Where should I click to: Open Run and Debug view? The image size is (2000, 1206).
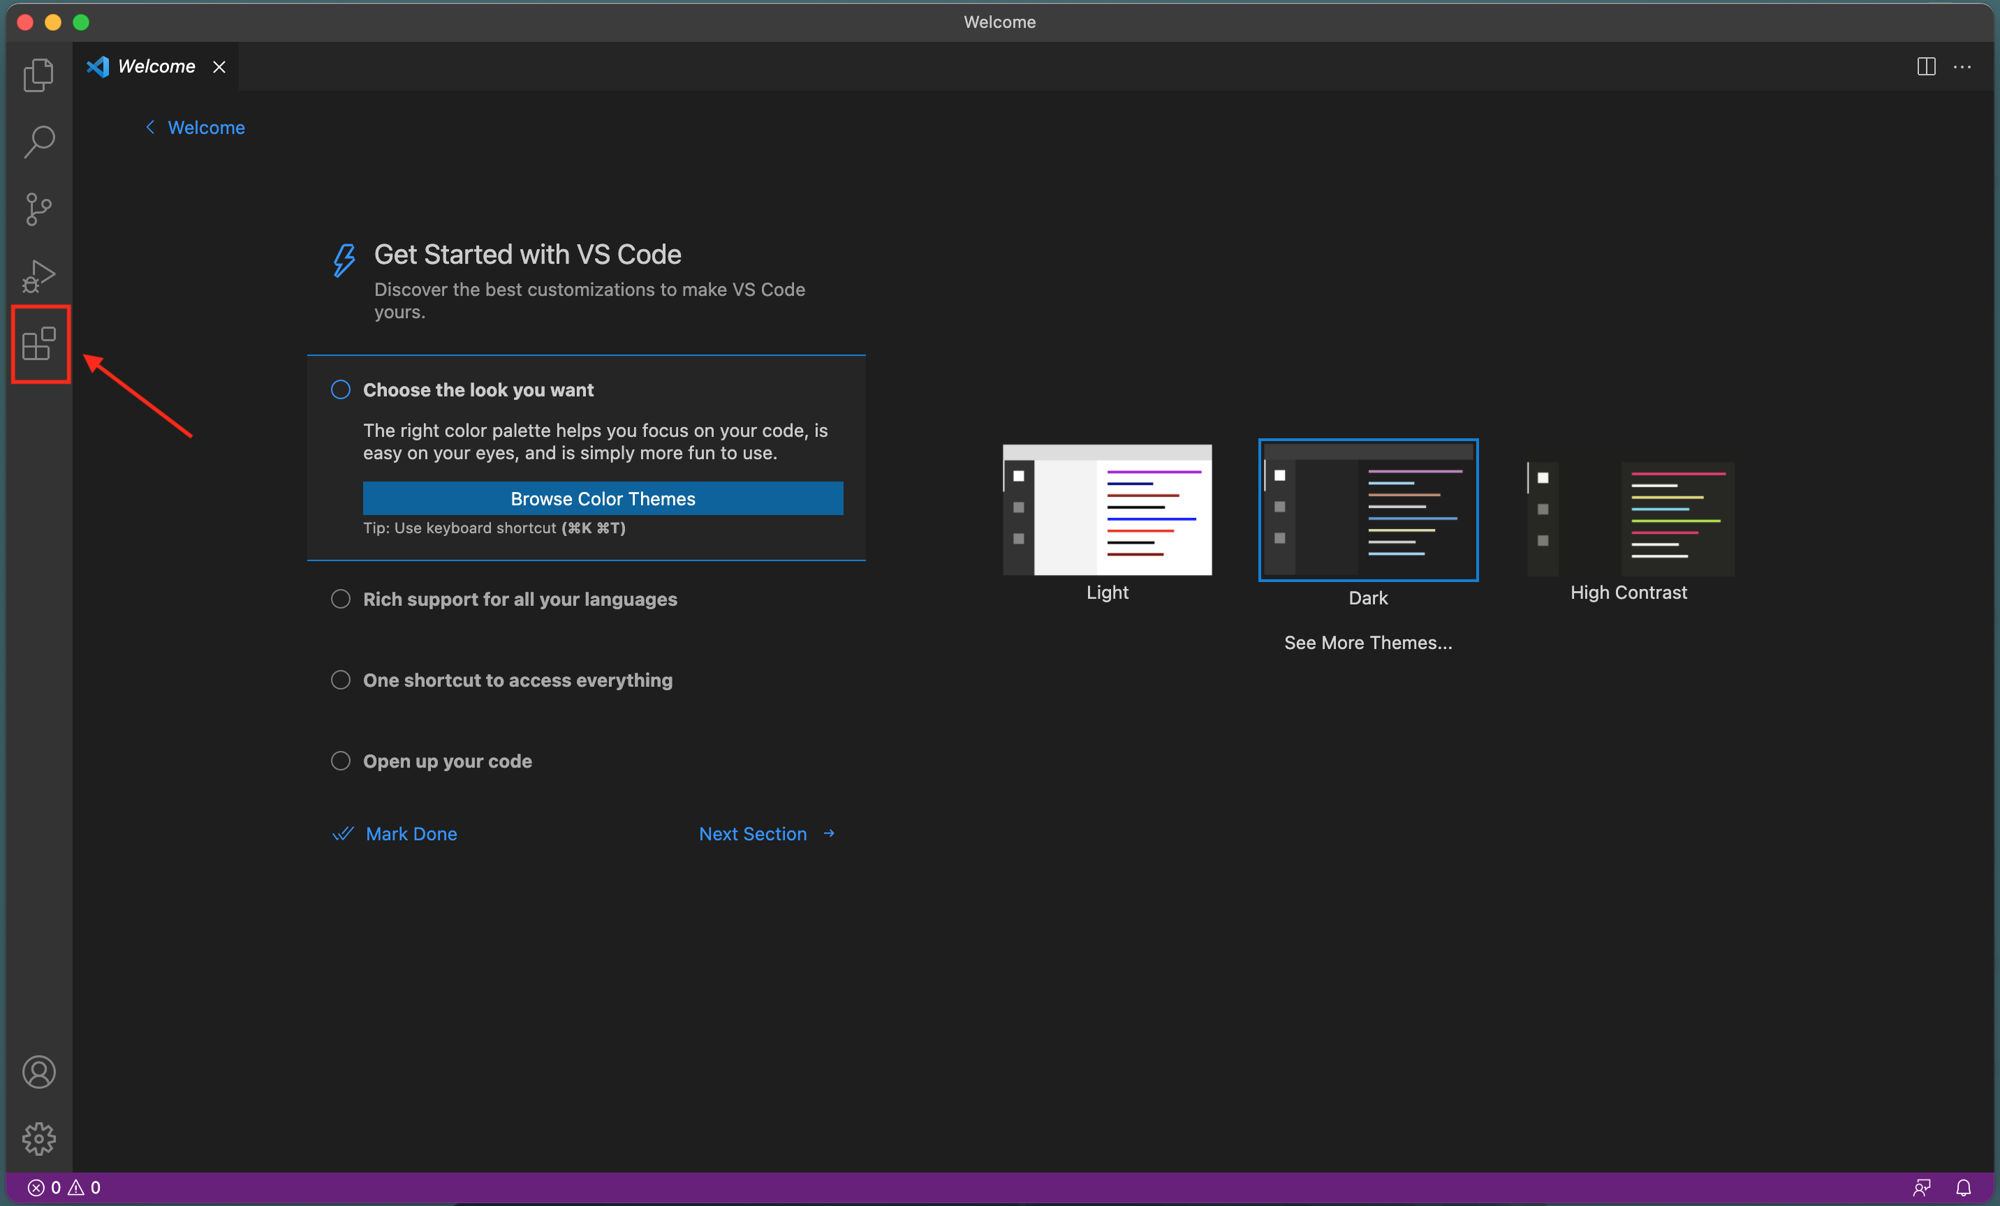tap(38, 276)
